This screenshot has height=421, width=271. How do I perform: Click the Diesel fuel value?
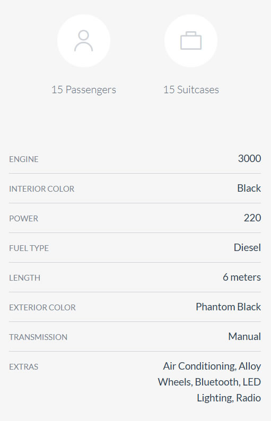pos(247,247)
